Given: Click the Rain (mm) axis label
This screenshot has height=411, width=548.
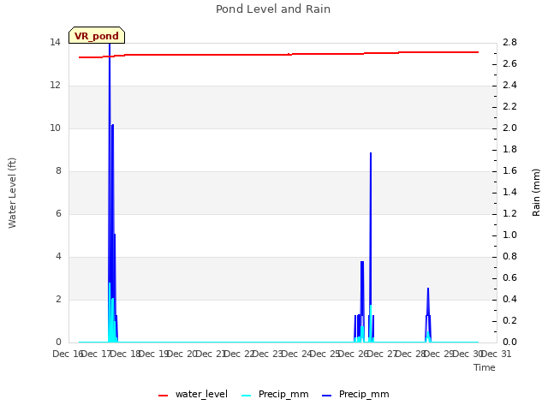Looking at the screenshot, I should click(536, 193).
